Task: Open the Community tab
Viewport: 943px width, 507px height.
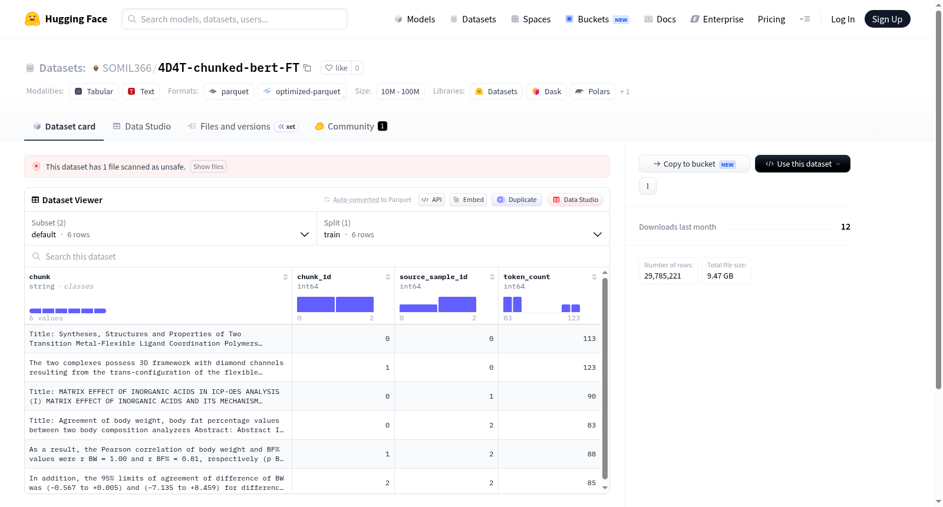Action: pos(351,127)
